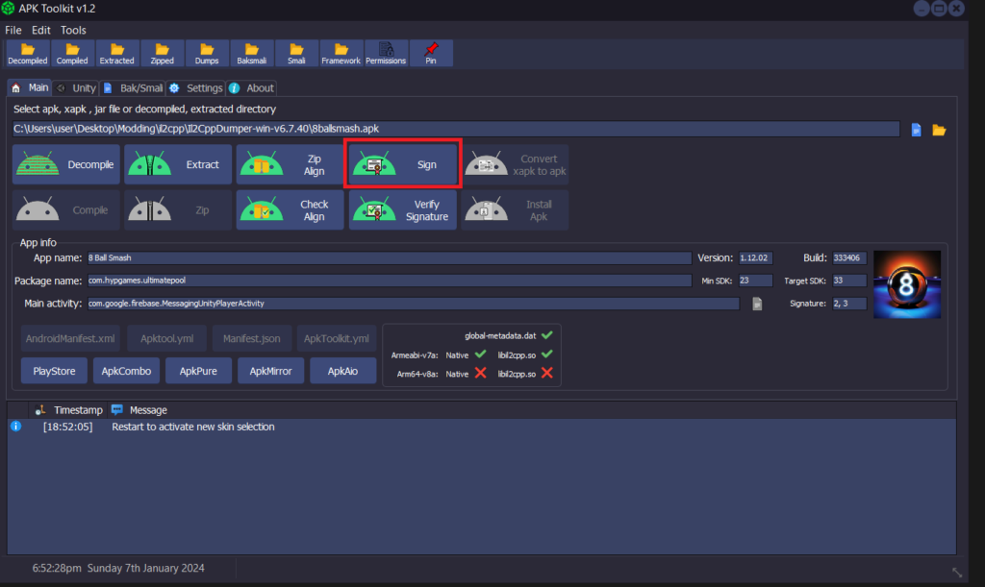Click the Check Align button
985x587 pixels.
[290, 210]
